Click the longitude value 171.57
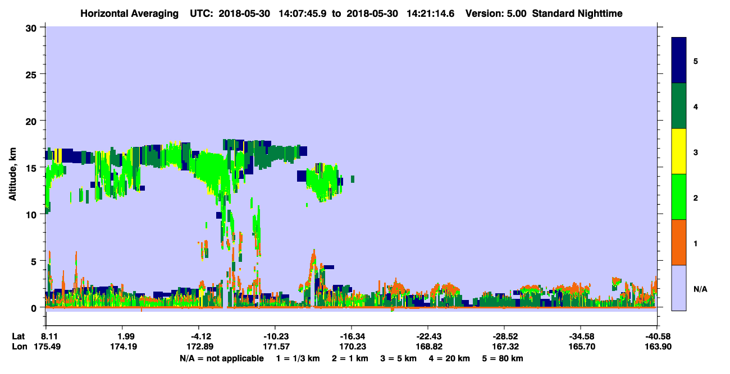The width and height of the screenshot is (730, 374). click(275, 347)
